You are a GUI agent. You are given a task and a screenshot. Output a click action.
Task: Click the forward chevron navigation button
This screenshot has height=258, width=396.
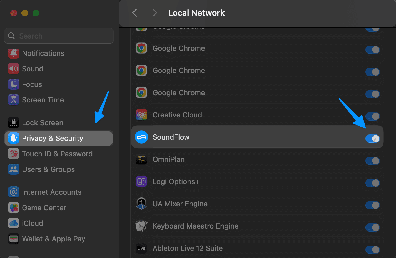click(155, 13)
